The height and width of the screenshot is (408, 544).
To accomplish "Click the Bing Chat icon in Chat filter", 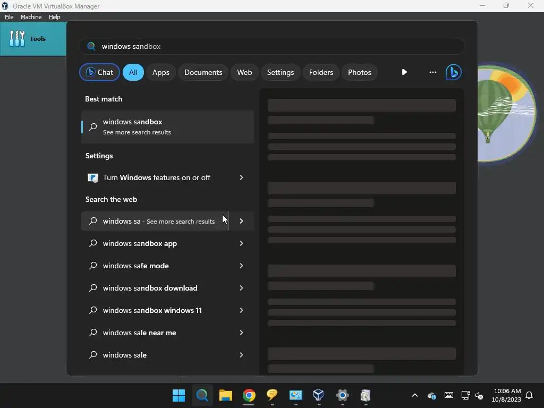I will coord(90,72).
